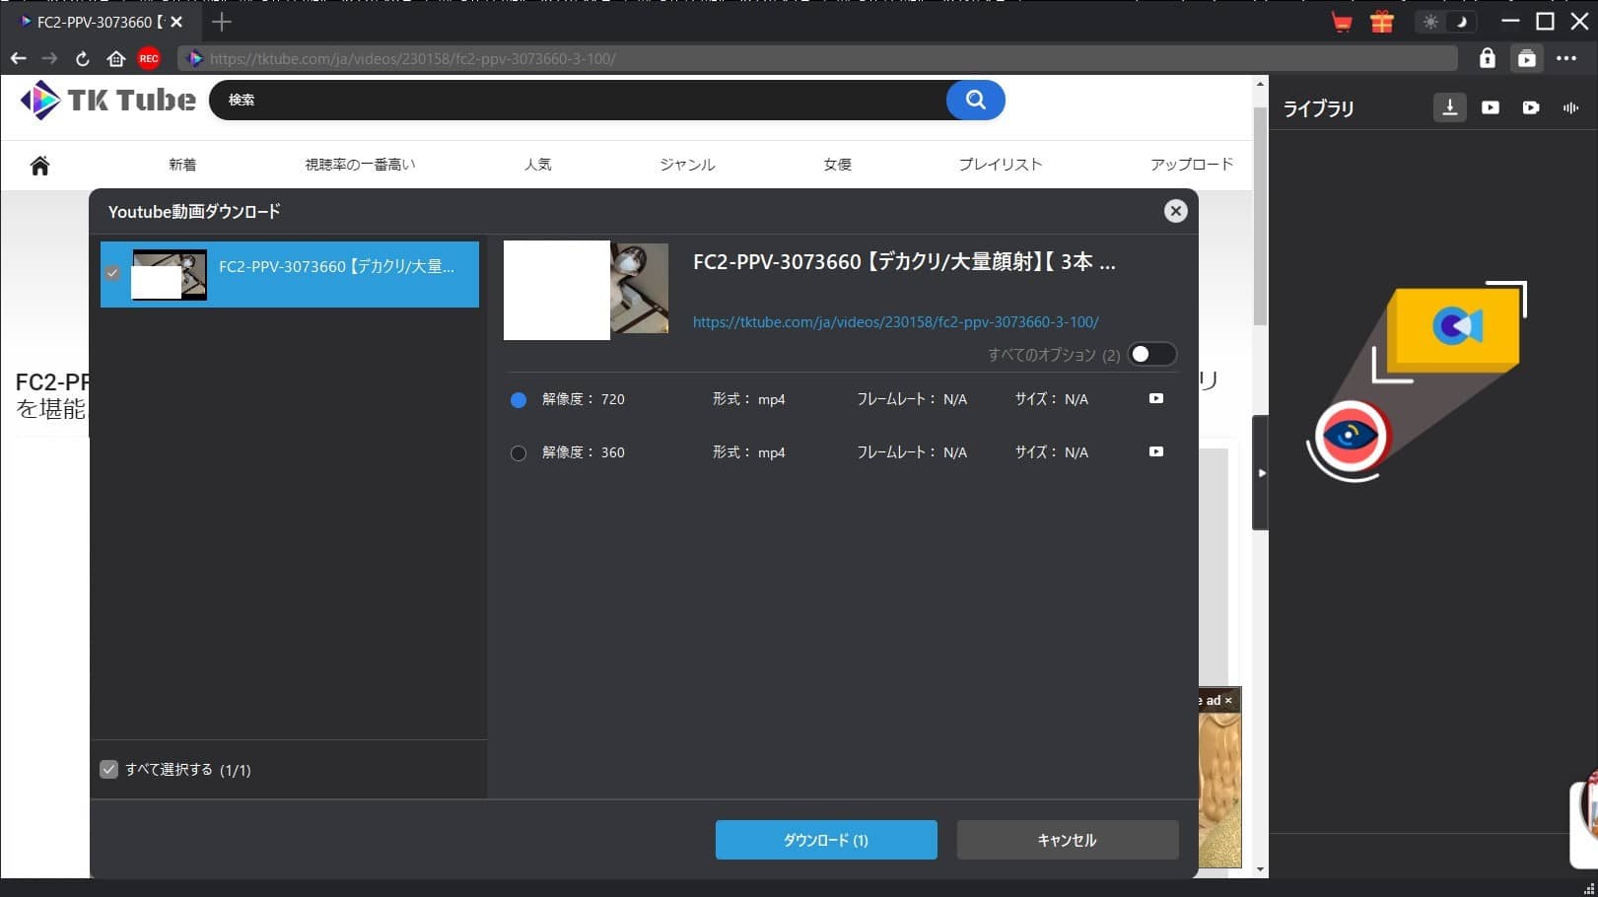Click the address bar URL field
Viewport: 1598px width, 897px height.
(x=818, y=59)
